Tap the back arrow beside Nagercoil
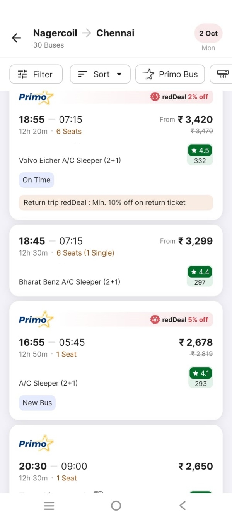This screenshot has width=232, height=518. (16, 38)
